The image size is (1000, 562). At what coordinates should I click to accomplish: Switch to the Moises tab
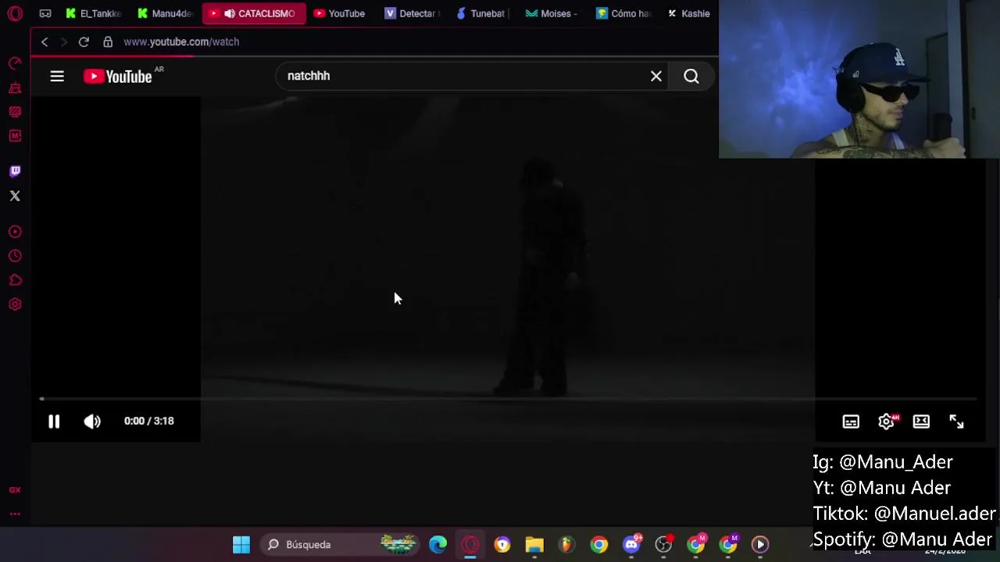click(552, 13)
